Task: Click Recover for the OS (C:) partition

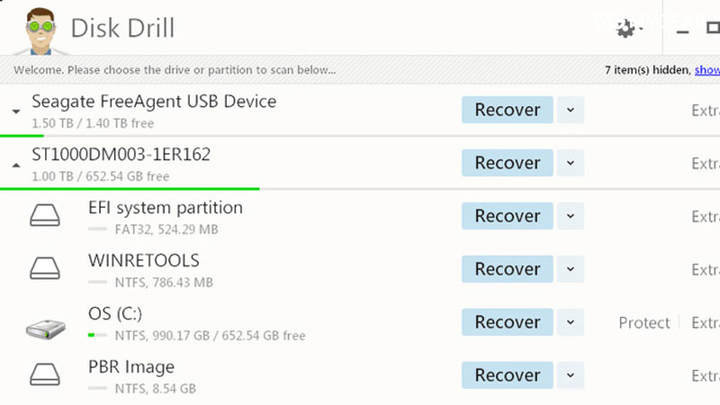Action: coord(508,322)
